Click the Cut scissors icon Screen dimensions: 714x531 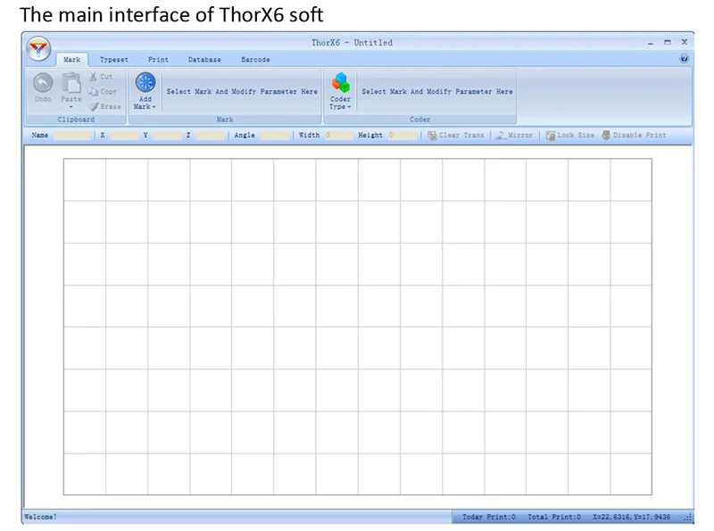point(95,77)
